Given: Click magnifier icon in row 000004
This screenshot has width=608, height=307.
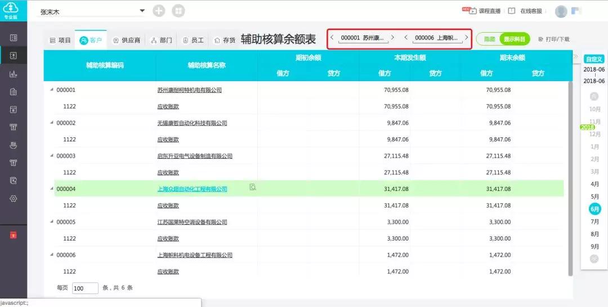Looking at the screenshot, I should 253,187.
